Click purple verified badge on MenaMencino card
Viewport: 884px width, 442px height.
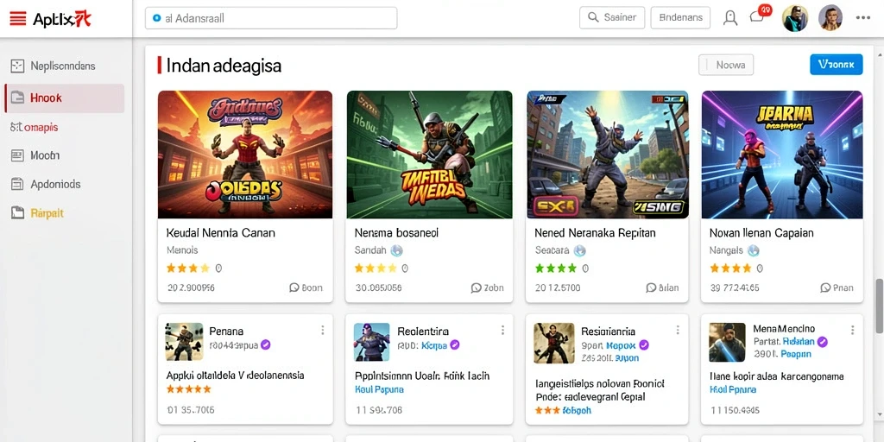(822, 341)
